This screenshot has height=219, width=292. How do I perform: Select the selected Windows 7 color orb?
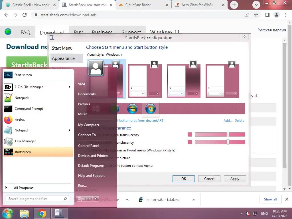point(151,109)
